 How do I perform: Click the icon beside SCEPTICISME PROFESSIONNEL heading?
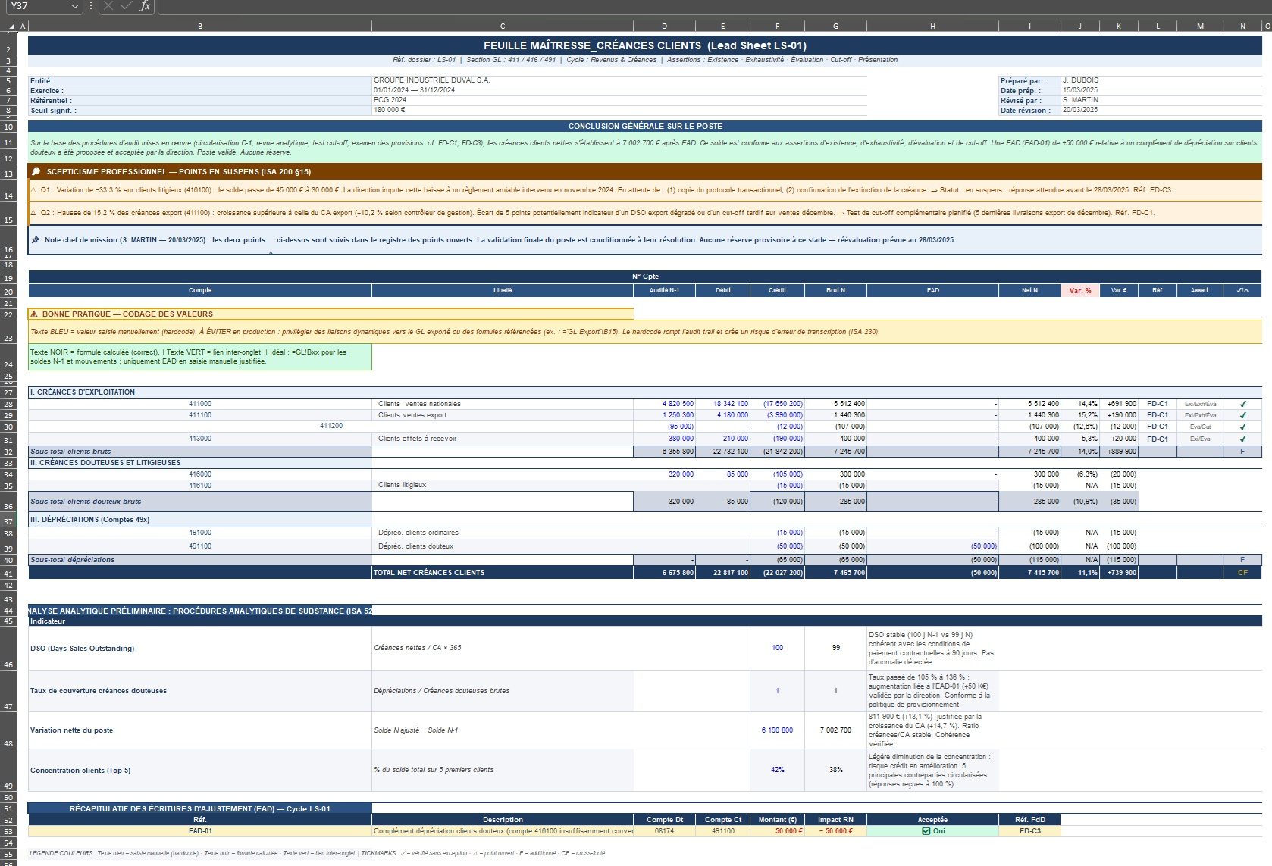tap(36, 172)
